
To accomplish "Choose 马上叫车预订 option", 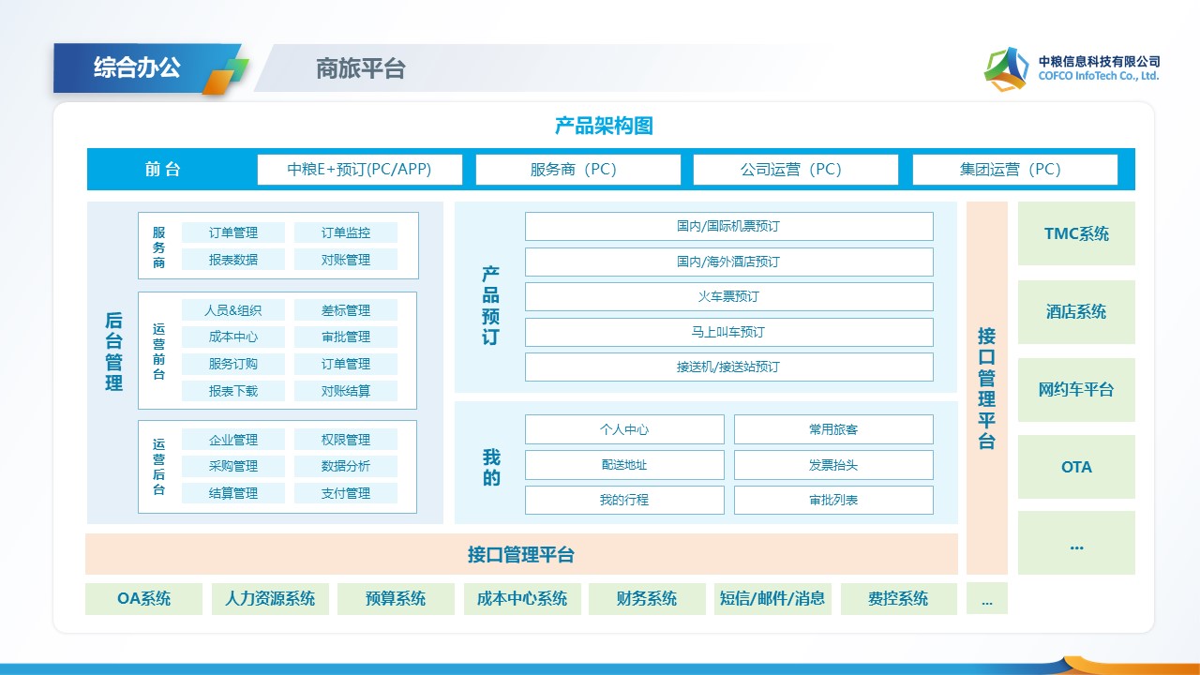I will (x=728, y=332).
